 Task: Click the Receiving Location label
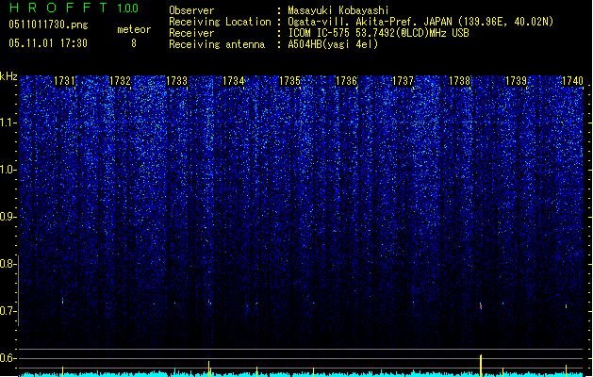pyautogui.click(x=220, y=22)
